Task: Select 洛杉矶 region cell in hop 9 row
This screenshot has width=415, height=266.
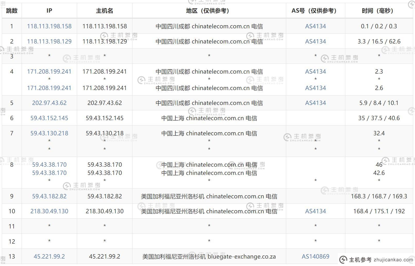Action: [x=209, y=196]
